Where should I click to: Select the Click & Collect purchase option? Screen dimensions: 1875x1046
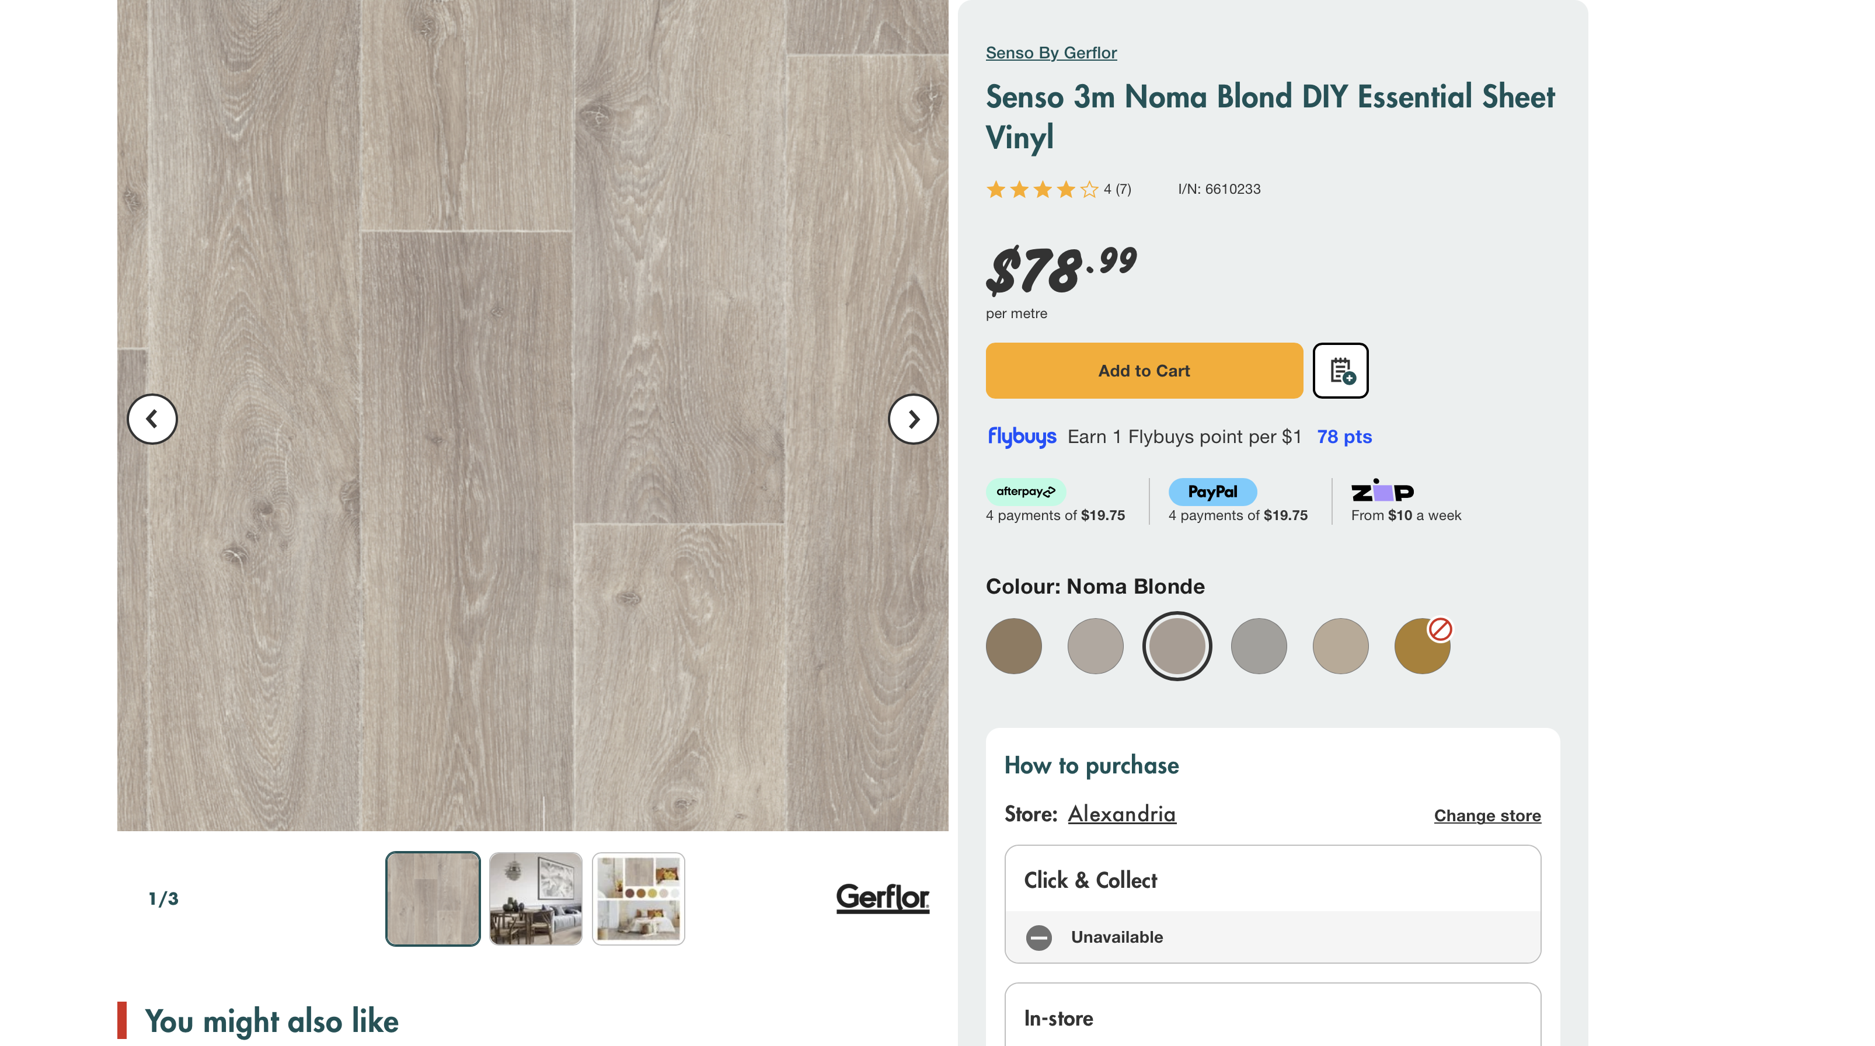coord(1271,881)
